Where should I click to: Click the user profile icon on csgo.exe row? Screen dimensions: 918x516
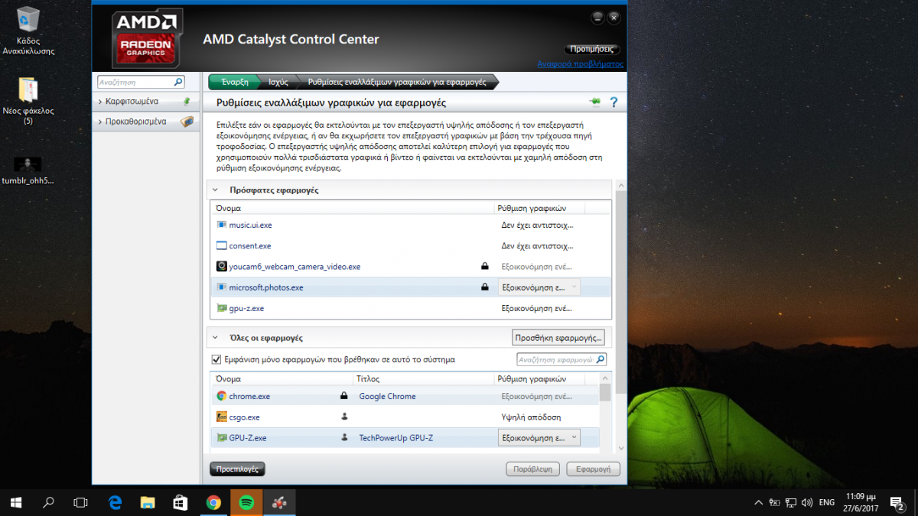tap(344, 417)
